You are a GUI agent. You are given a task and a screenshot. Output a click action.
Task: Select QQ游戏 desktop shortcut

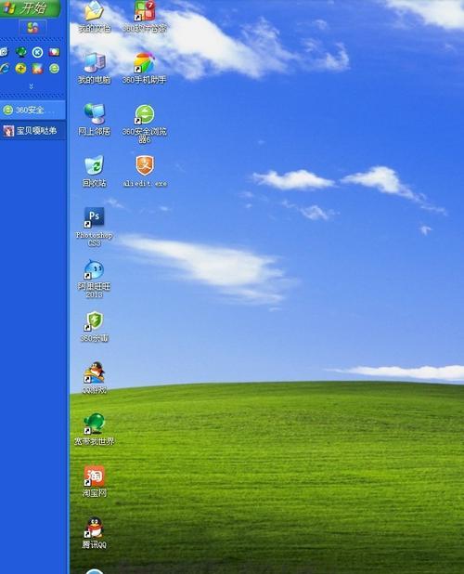tap(95, 378)
